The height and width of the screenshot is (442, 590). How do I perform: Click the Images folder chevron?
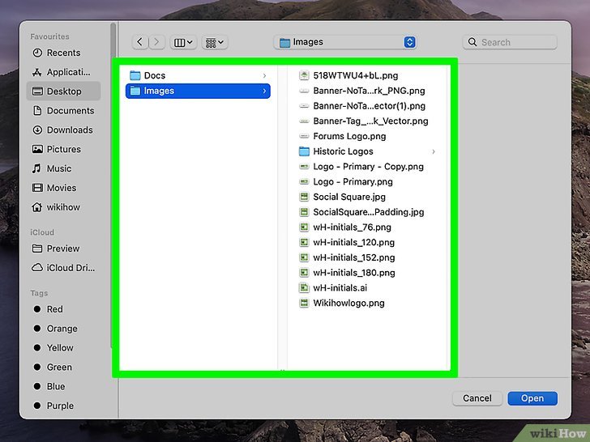coord(264,91)
